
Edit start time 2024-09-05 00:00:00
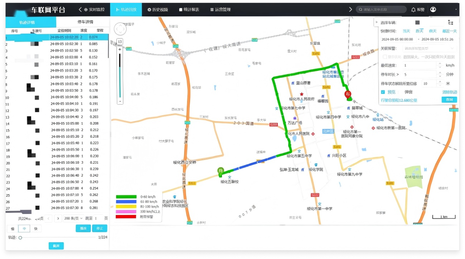point(397,39)
